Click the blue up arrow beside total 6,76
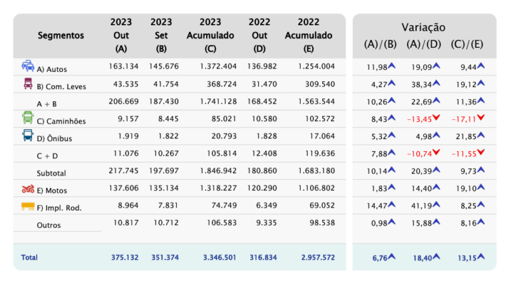This screenshot has width=511, height=284. (392, 256)
